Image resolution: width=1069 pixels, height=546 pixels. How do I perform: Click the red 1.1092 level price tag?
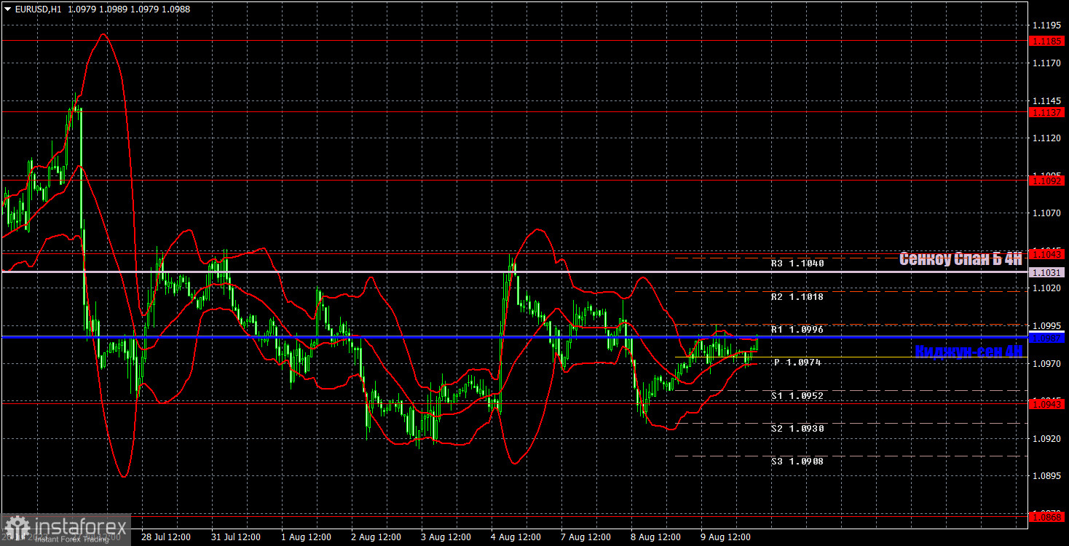[1048, 180]
